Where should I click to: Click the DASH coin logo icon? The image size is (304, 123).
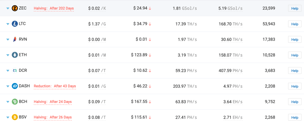pos(15,86)
